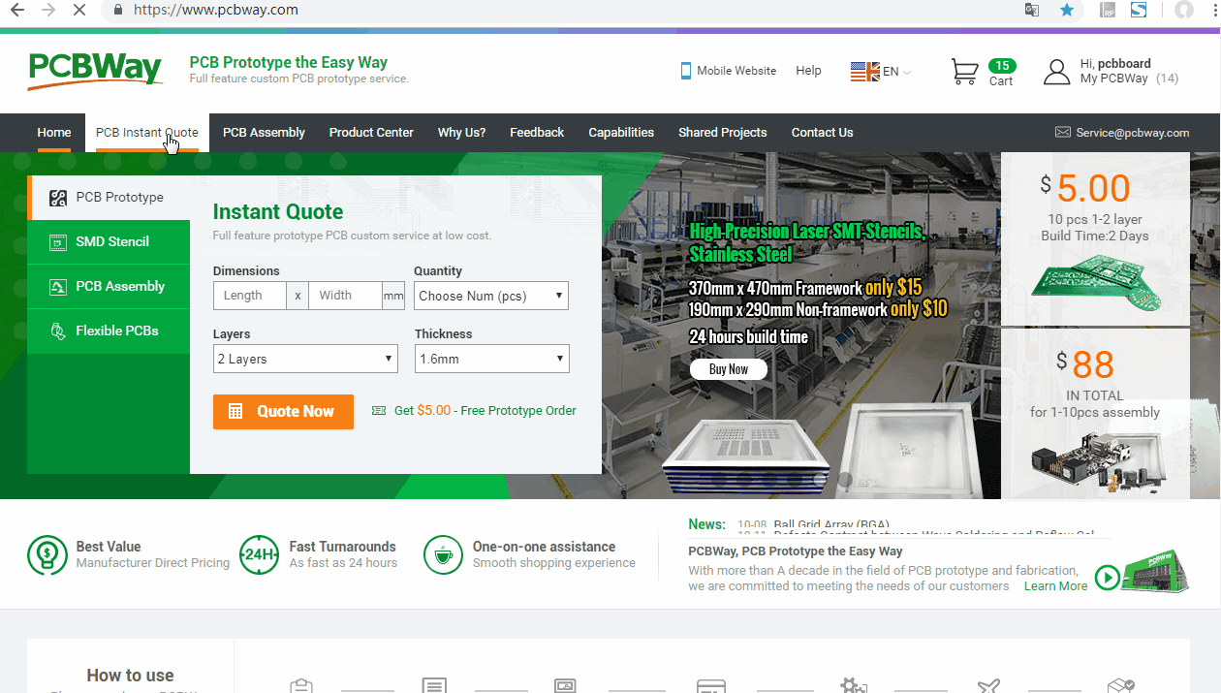Click the 24H Fast Turnarounds icon
The width and height of the screenshot is (1221, 693).
click(x=259, y=554)
